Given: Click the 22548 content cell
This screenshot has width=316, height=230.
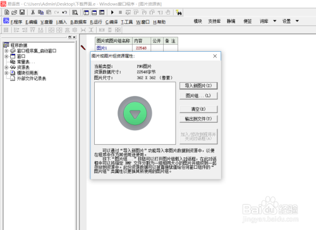Looking at the screenshot, I should pos(142,48).
